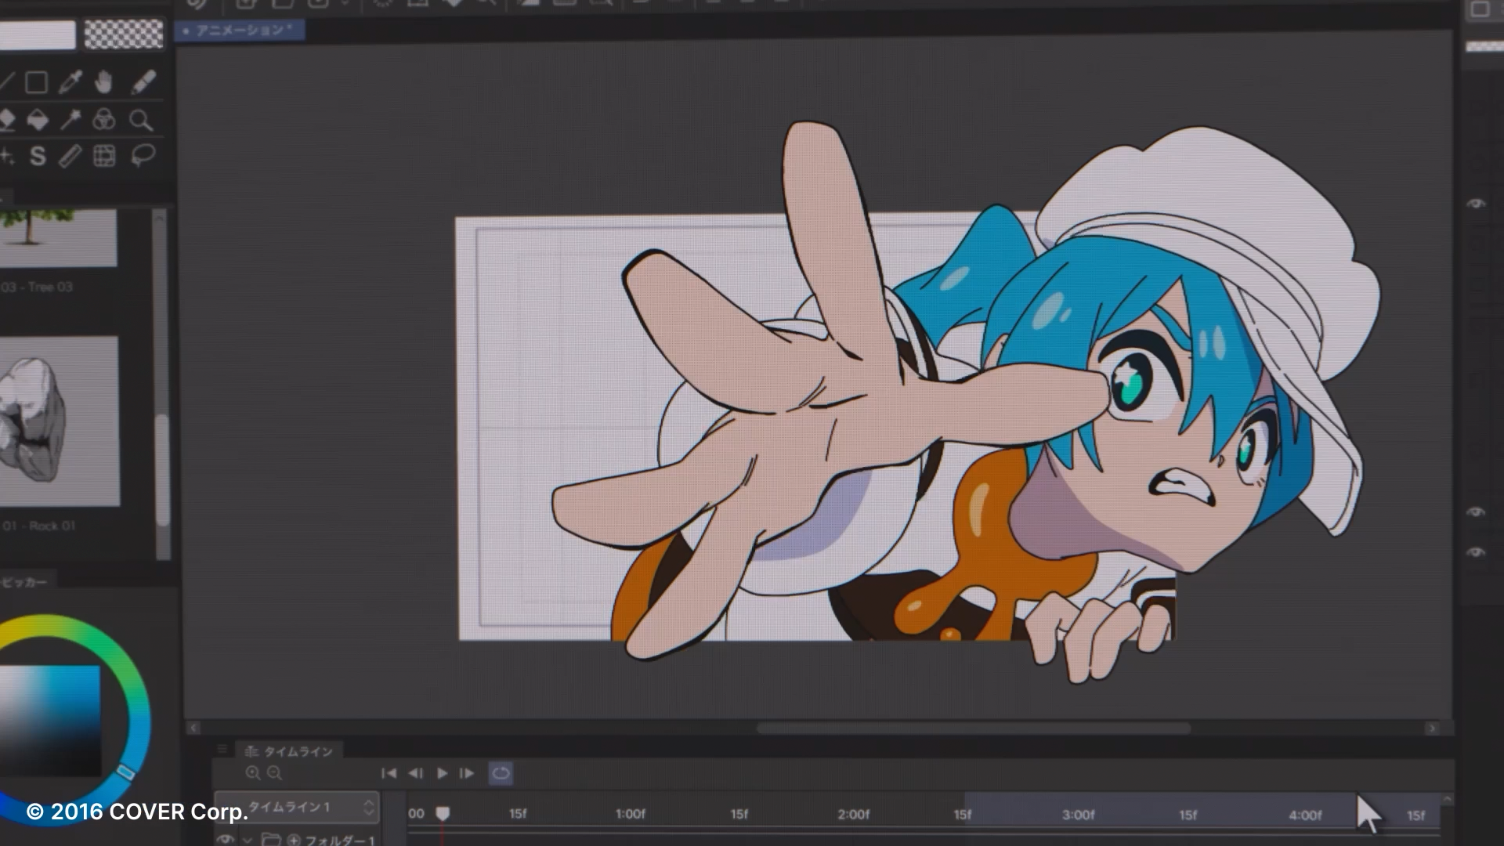The width and height of the screenshot is (1504, 846).
Task: Click the 3:00f mark on timeline ruler
Action: 1078,815
